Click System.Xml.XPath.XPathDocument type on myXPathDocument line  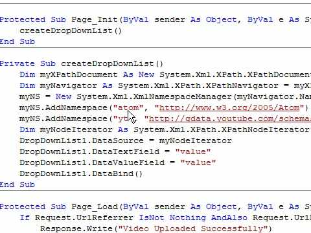[x=235, y=74]
